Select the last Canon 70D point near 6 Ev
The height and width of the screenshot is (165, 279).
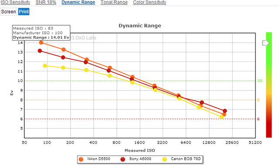click(x=221, y=117)
